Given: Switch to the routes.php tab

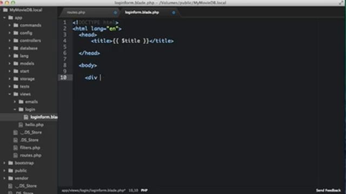Looking at the screenshot, I should point(76,12).
